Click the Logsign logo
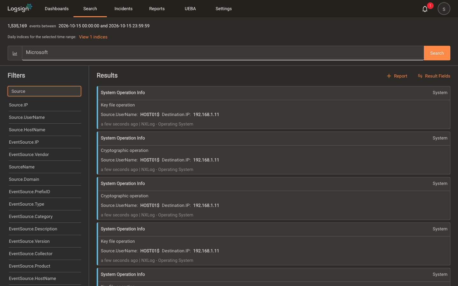The image size is (458, 286). coord(20,8)
